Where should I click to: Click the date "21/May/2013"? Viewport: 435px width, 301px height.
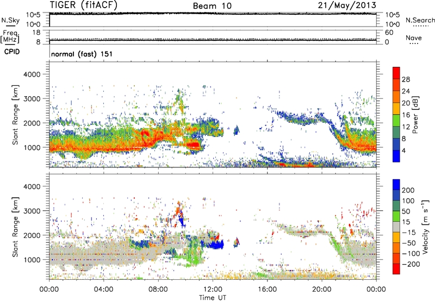point(347,5)
